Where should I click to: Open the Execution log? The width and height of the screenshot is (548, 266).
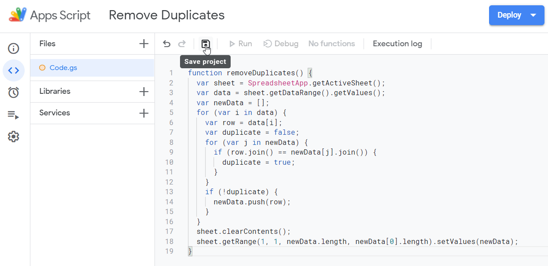tap(397, 43)
